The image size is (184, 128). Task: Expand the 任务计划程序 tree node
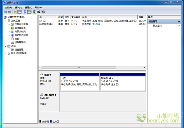9,24
